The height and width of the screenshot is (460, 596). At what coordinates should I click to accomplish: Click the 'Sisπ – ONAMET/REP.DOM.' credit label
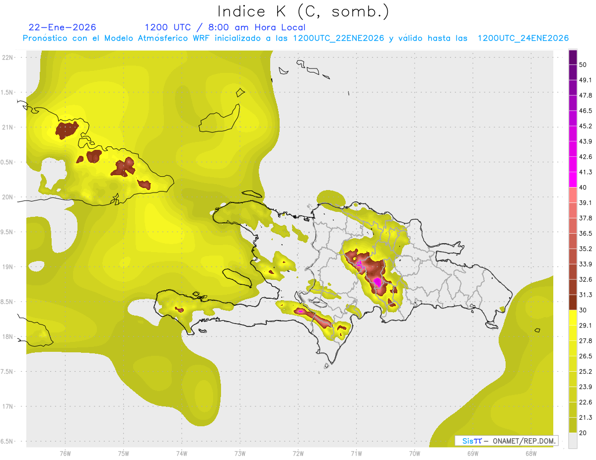coord(507,441)
